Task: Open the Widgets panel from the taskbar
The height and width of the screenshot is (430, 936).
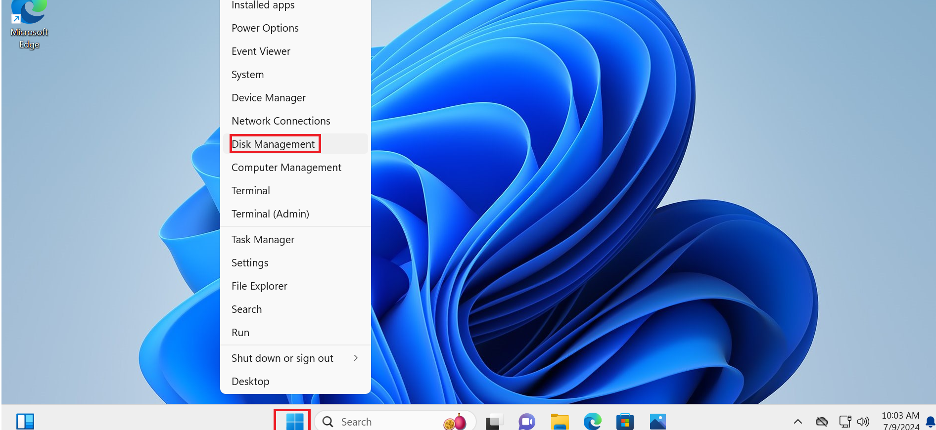Action: click(x=25, y=422)
